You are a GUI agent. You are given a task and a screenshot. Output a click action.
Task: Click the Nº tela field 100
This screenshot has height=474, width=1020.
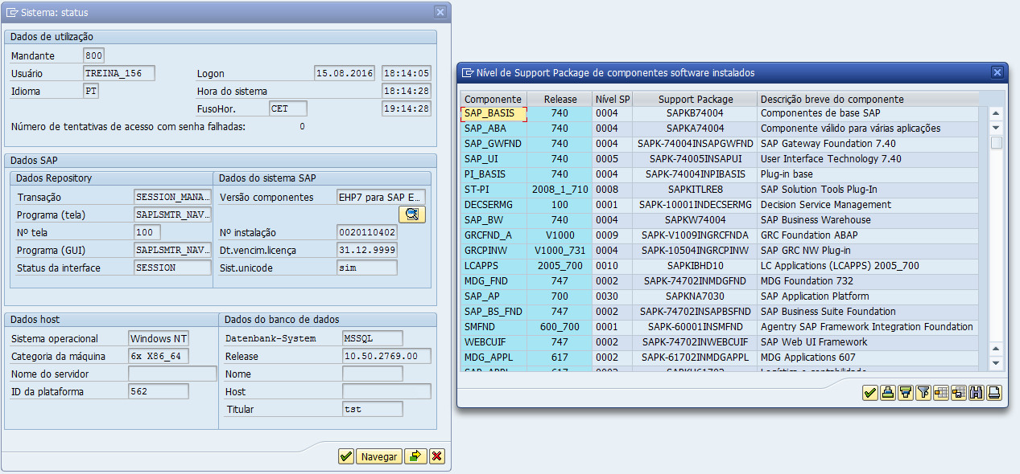[x=147, y=232]
